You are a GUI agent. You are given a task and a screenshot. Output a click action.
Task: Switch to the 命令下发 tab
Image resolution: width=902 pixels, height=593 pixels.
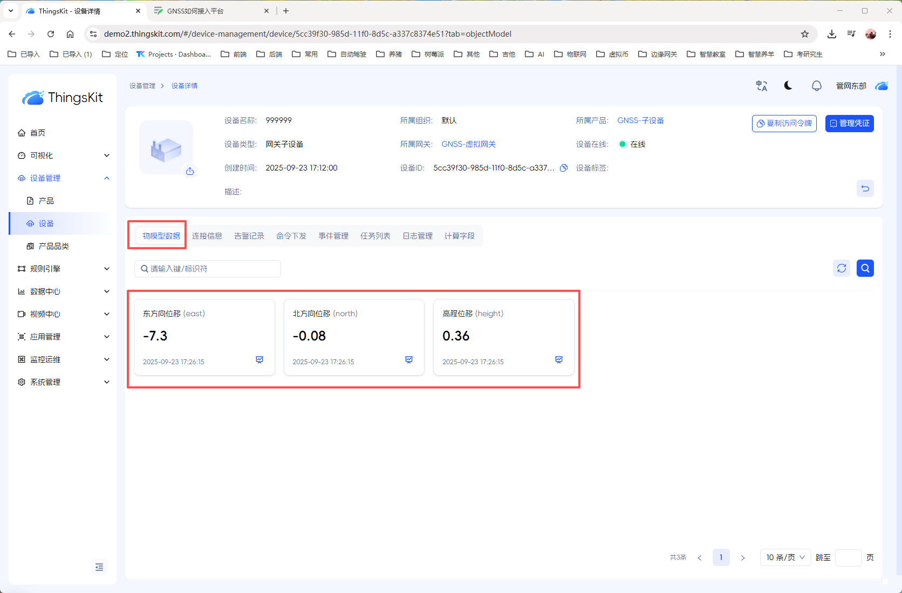tap(291, 236)
